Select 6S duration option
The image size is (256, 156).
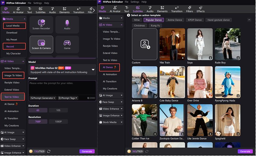click(x=38, y=110)
